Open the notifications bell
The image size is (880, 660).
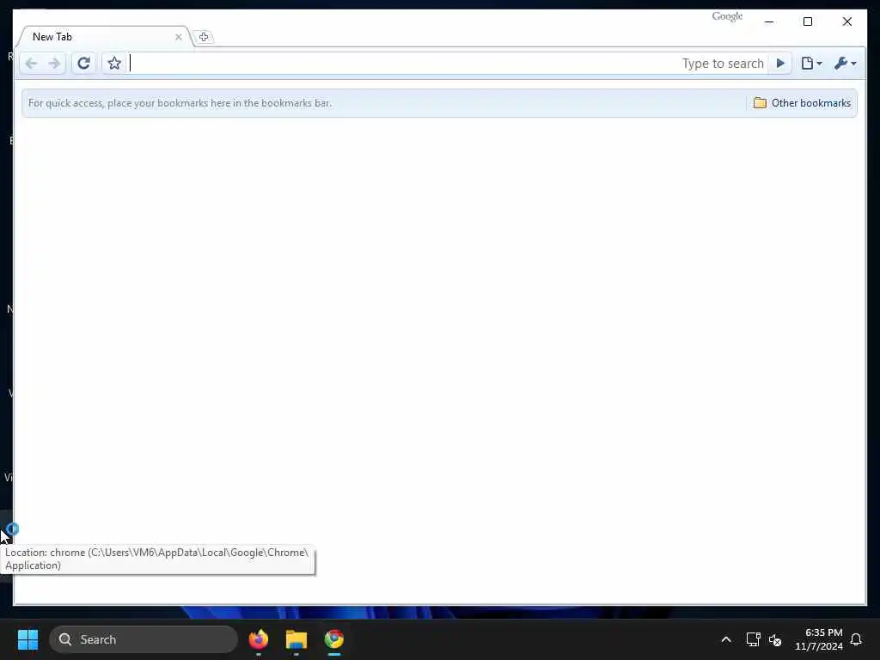(x=857, y=639)
